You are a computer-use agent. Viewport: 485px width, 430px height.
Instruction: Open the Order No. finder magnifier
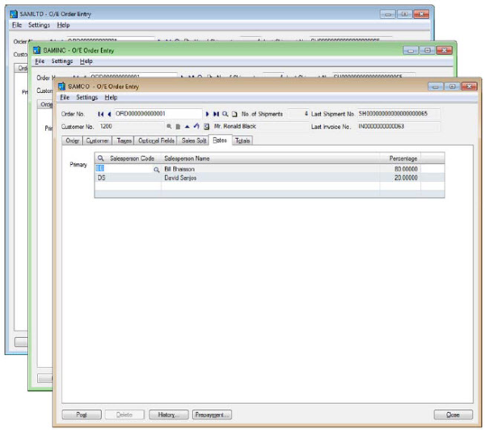[226, 114]
